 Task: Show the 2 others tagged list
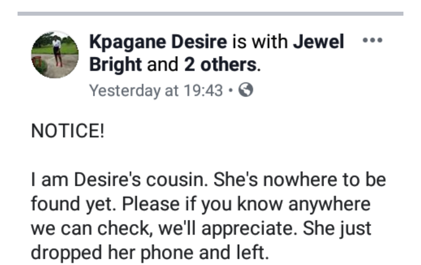220,65
